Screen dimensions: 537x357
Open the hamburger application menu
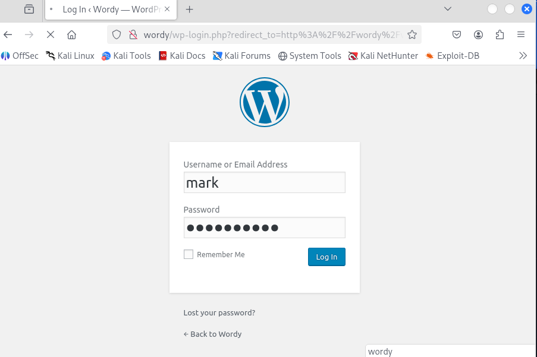521,34
